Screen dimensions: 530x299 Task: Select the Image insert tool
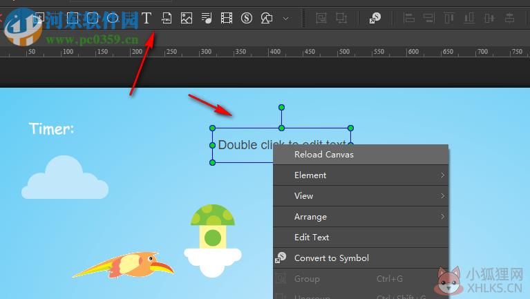point(187,18)
